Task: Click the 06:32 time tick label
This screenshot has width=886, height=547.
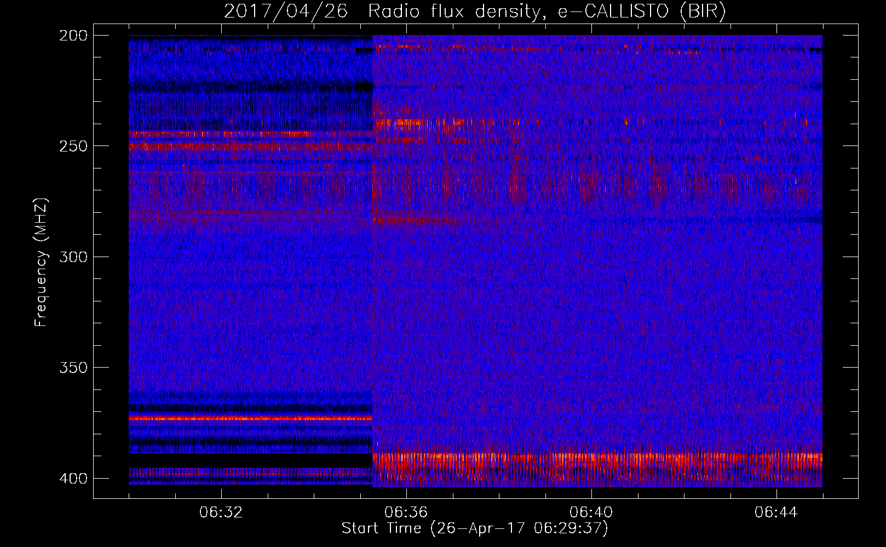Action: 221,513
